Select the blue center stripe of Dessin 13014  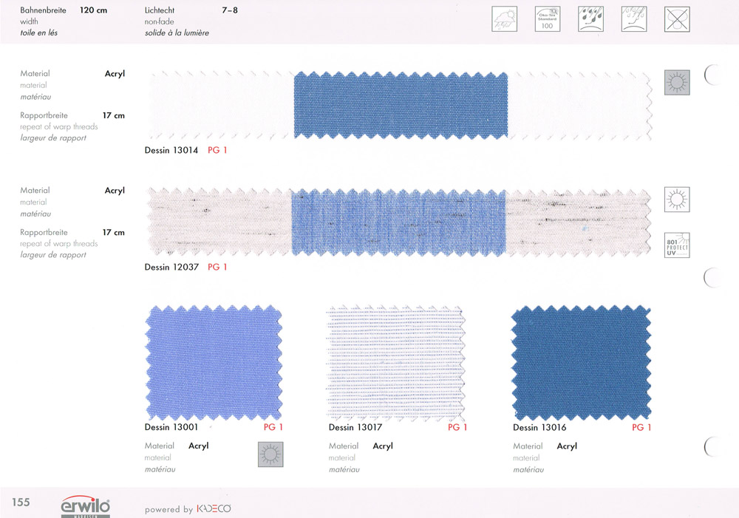(401, 105)
